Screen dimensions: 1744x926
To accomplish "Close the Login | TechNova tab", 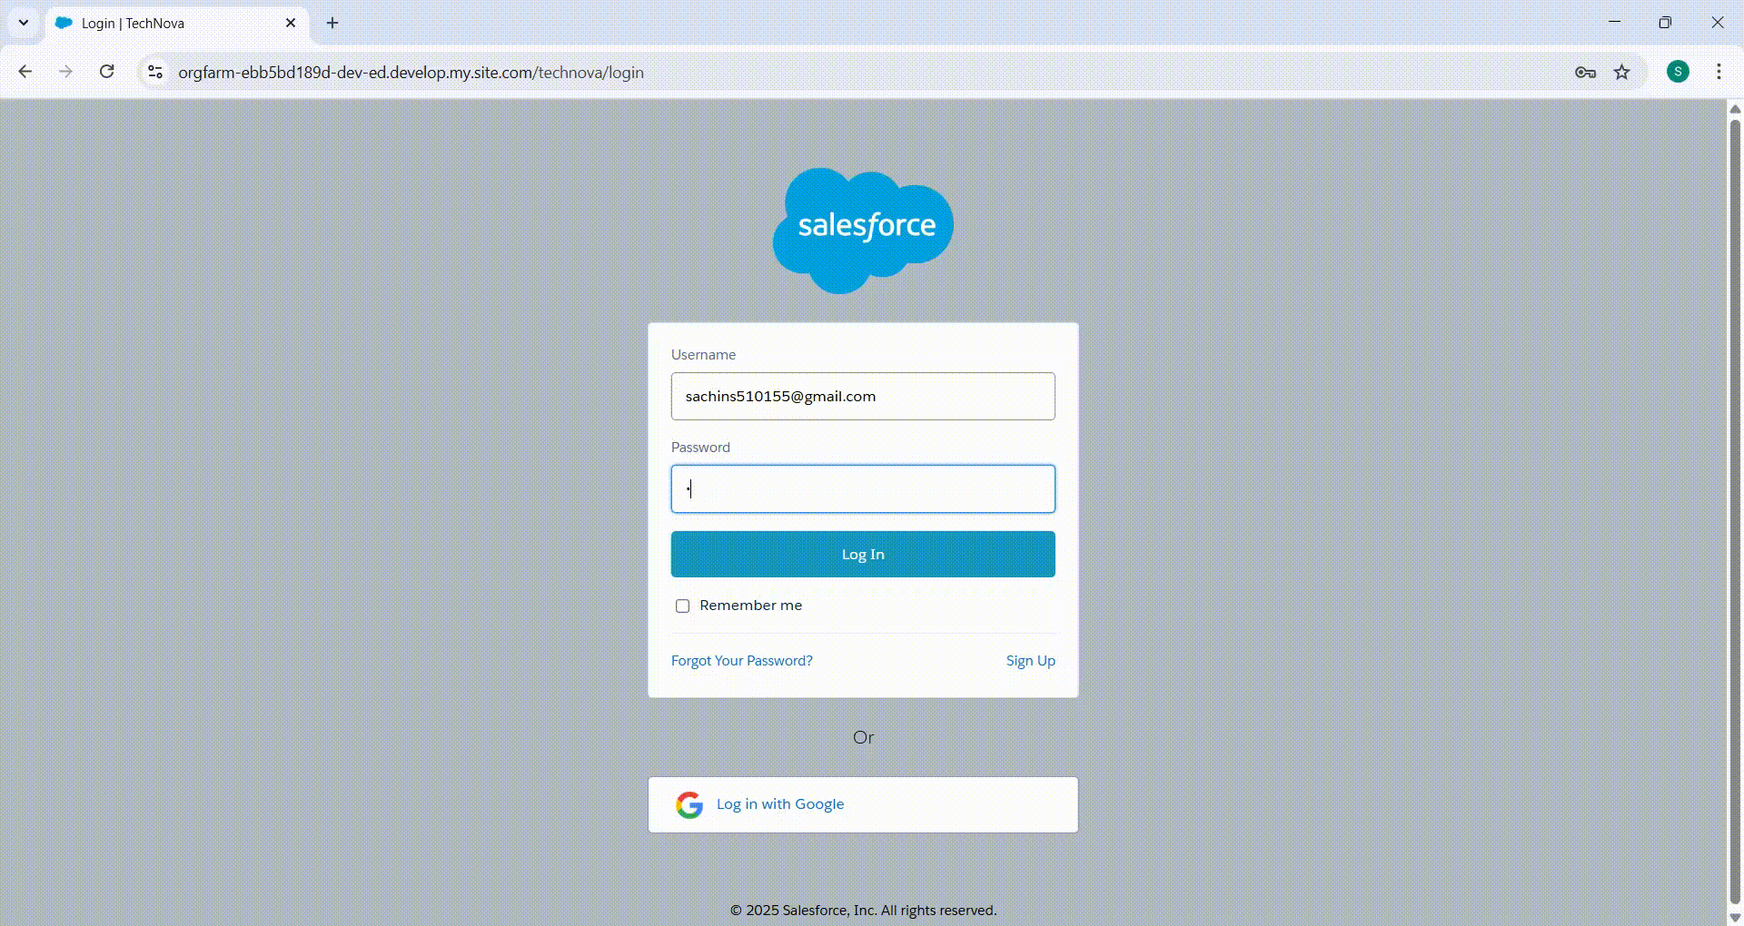I will (x=291, y=23).
